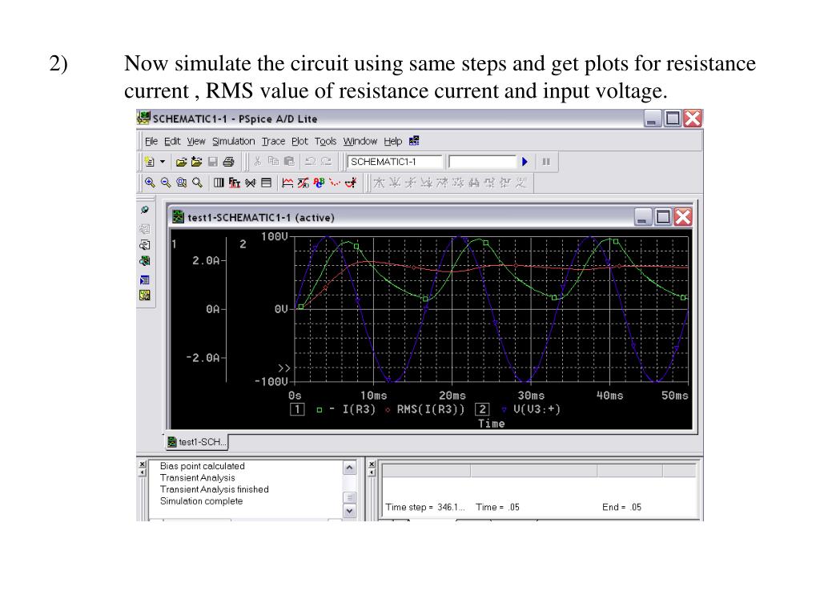Viewport: 820px width, 615px height.
Task: Open the Trace menu
Action: point(273,141)
